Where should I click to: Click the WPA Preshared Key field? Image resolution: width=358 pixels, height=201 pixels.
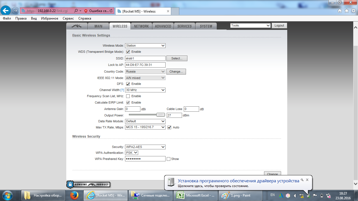click(x=145, y=159)
